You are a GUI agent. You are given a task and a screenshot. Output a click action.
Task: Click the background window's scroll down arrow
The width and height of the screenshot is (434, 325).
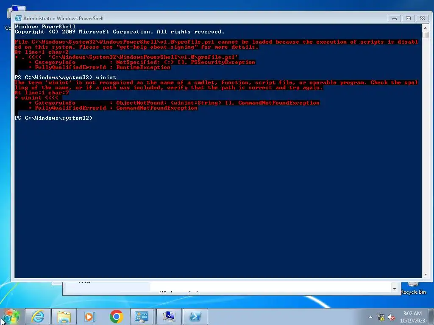click(395, 289)
